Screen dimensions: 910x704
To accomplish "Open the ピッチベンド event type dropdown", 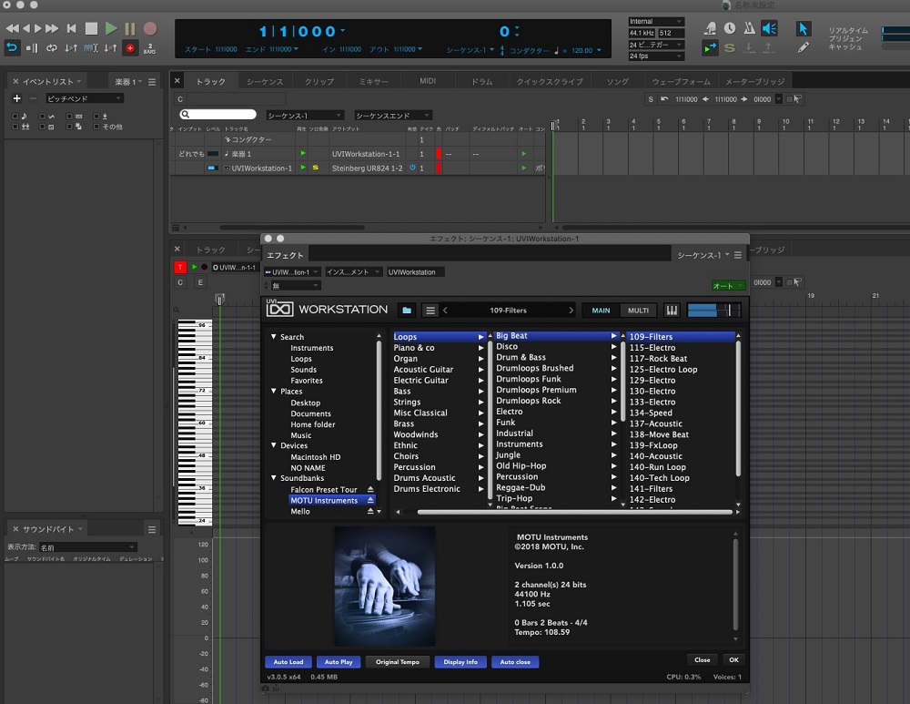I will pos(85,98).
